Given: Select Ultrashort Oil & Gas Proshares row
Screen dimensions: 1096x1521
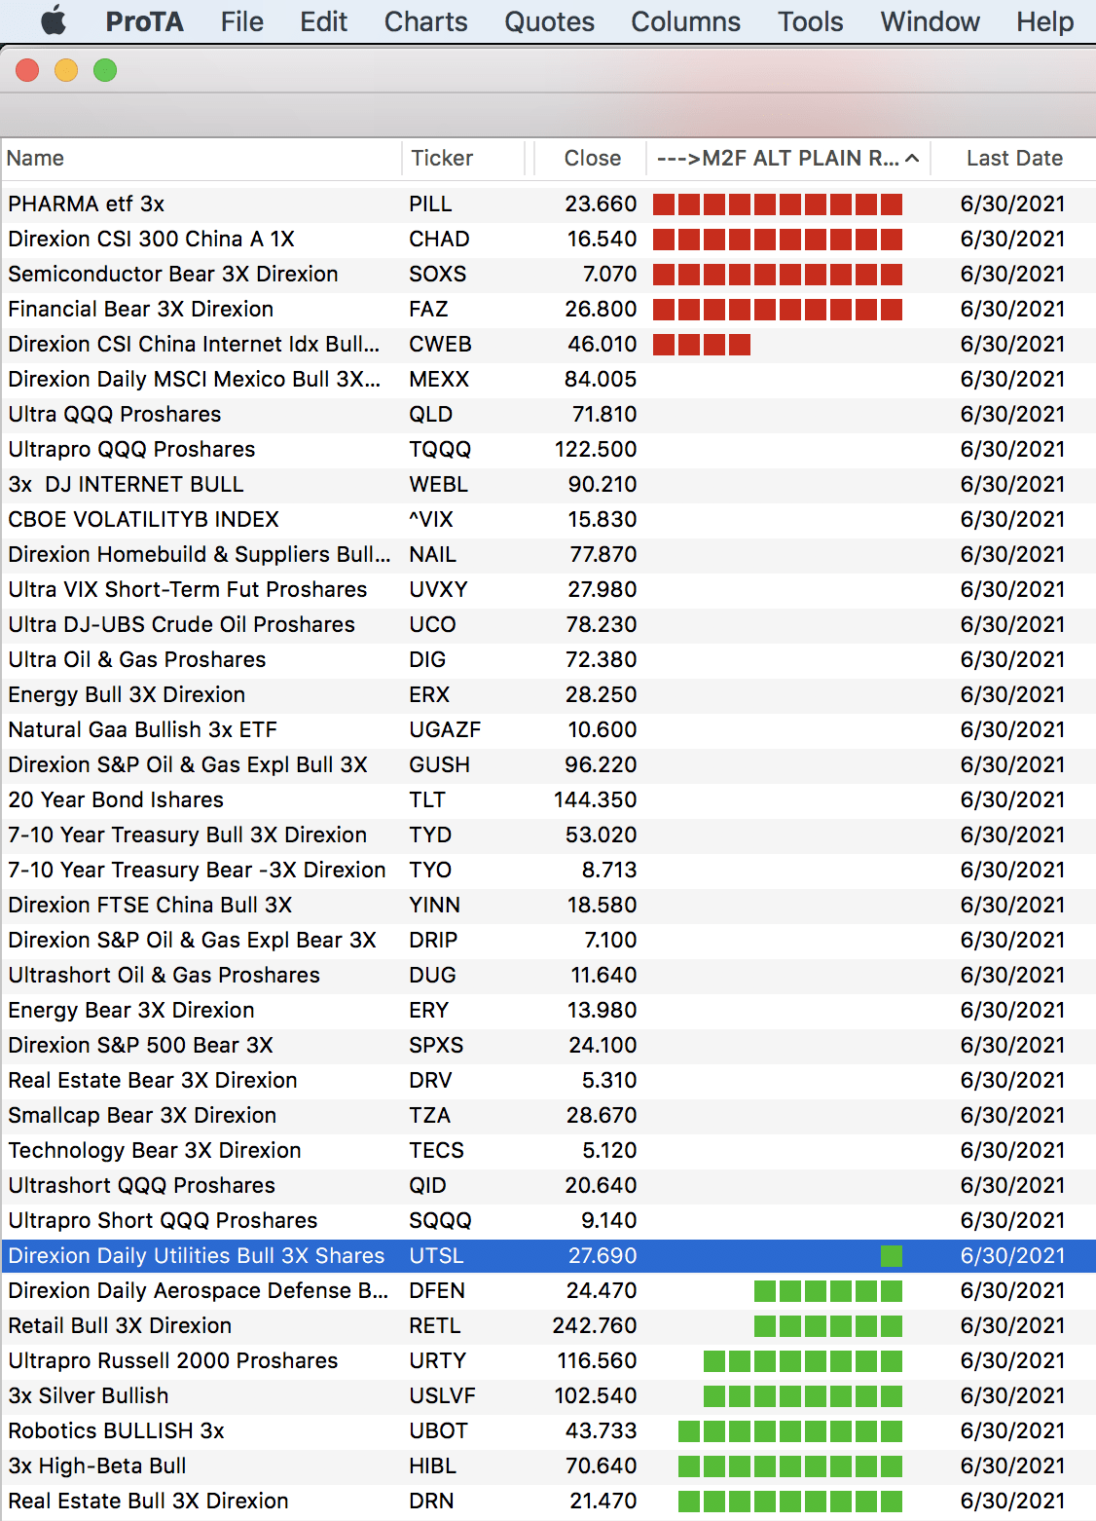Looking at the screenshot, I should click(x=548, y=975).
